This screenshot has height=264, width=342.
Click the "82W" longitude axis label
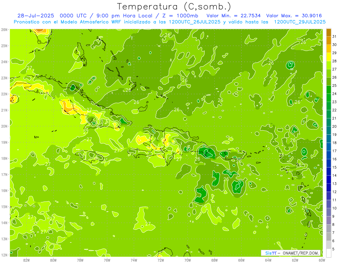27,260
